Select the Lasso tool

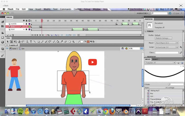tap(23, 42)
